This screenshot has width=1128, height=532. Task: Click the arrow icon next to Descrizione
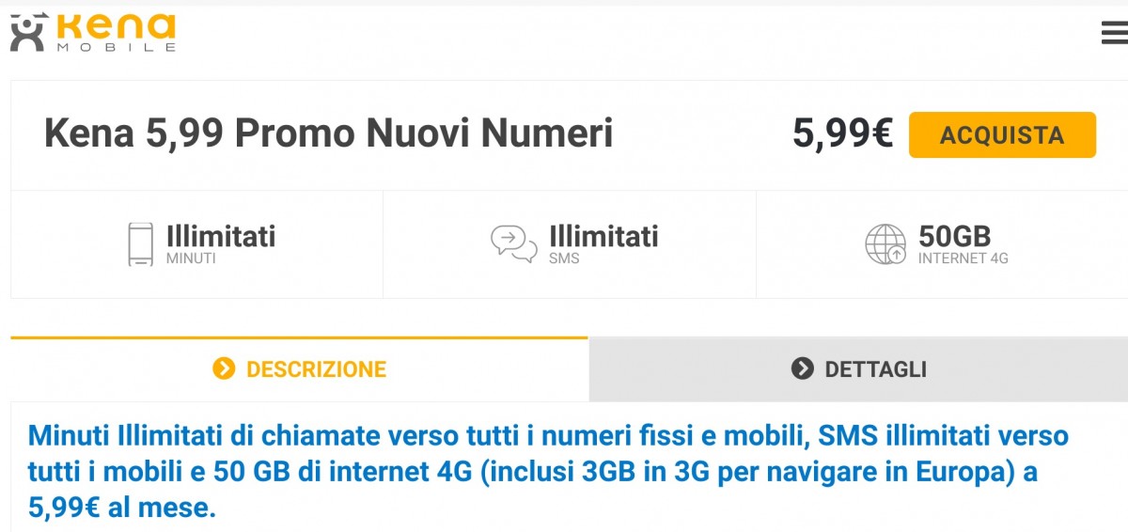(224, 368)
